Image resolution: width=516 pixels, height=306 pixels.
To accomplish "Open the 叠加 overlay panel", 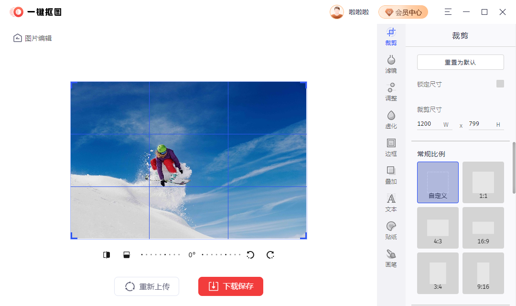I will point(391,176).
